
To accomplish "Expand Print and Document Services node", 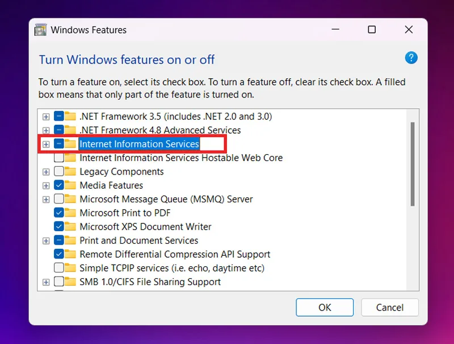I will tap(46, 240).
